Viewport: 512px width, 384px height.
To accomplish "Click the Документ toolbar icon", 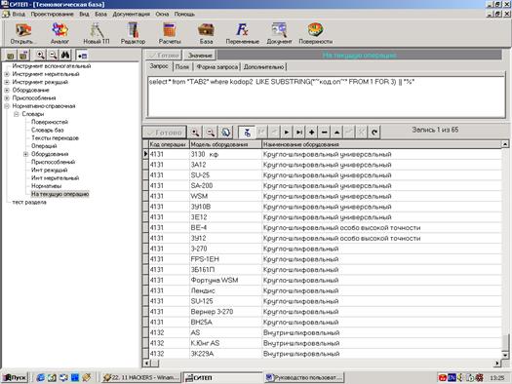I will [x=279, y=33].
